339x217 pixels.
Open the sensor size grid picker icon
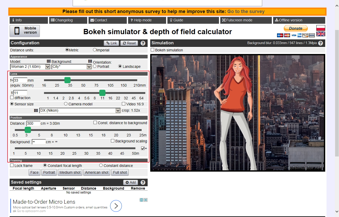coord(36,111)
